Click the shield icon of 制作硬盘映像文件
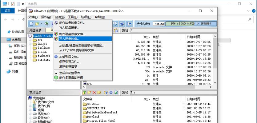Screen dimensions: 257x123 (56, 34)
